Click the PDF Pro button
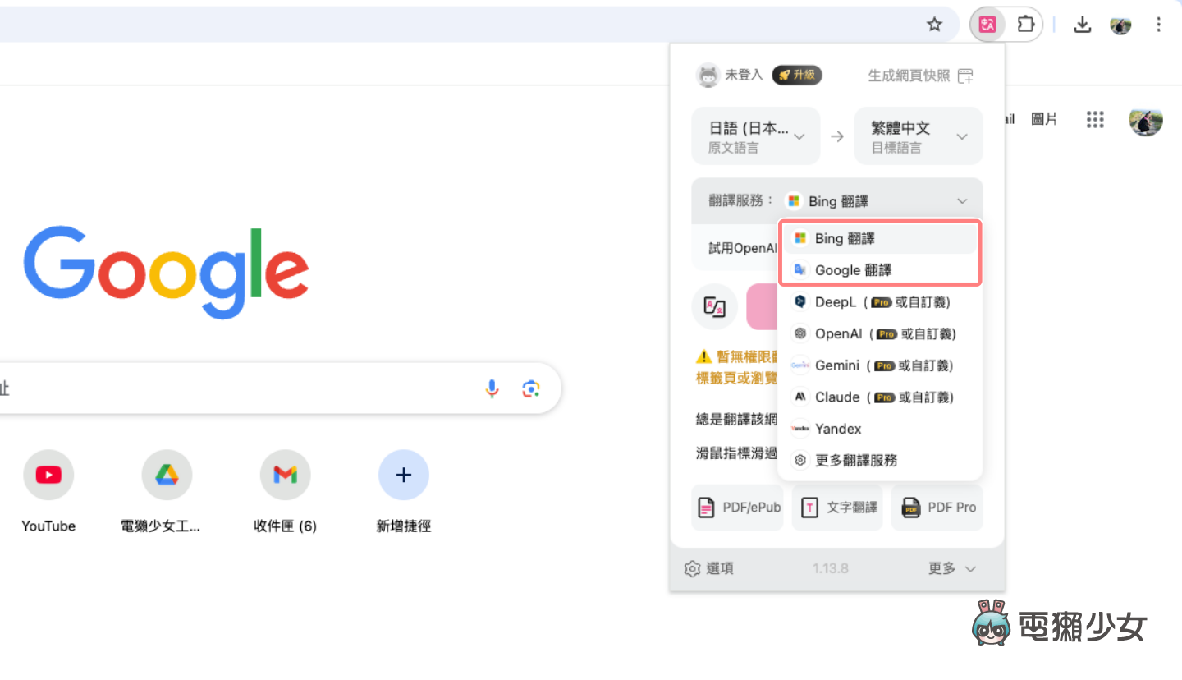This screenshot has width=1182, height=680. 937,508
